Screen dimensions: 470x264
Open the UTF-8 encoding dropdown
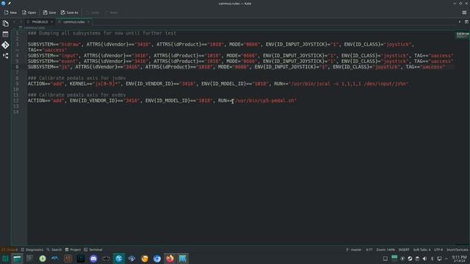click(438, 249)
